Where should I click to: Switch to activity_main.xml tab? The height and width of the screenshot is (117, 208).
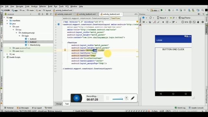[64, 14]
